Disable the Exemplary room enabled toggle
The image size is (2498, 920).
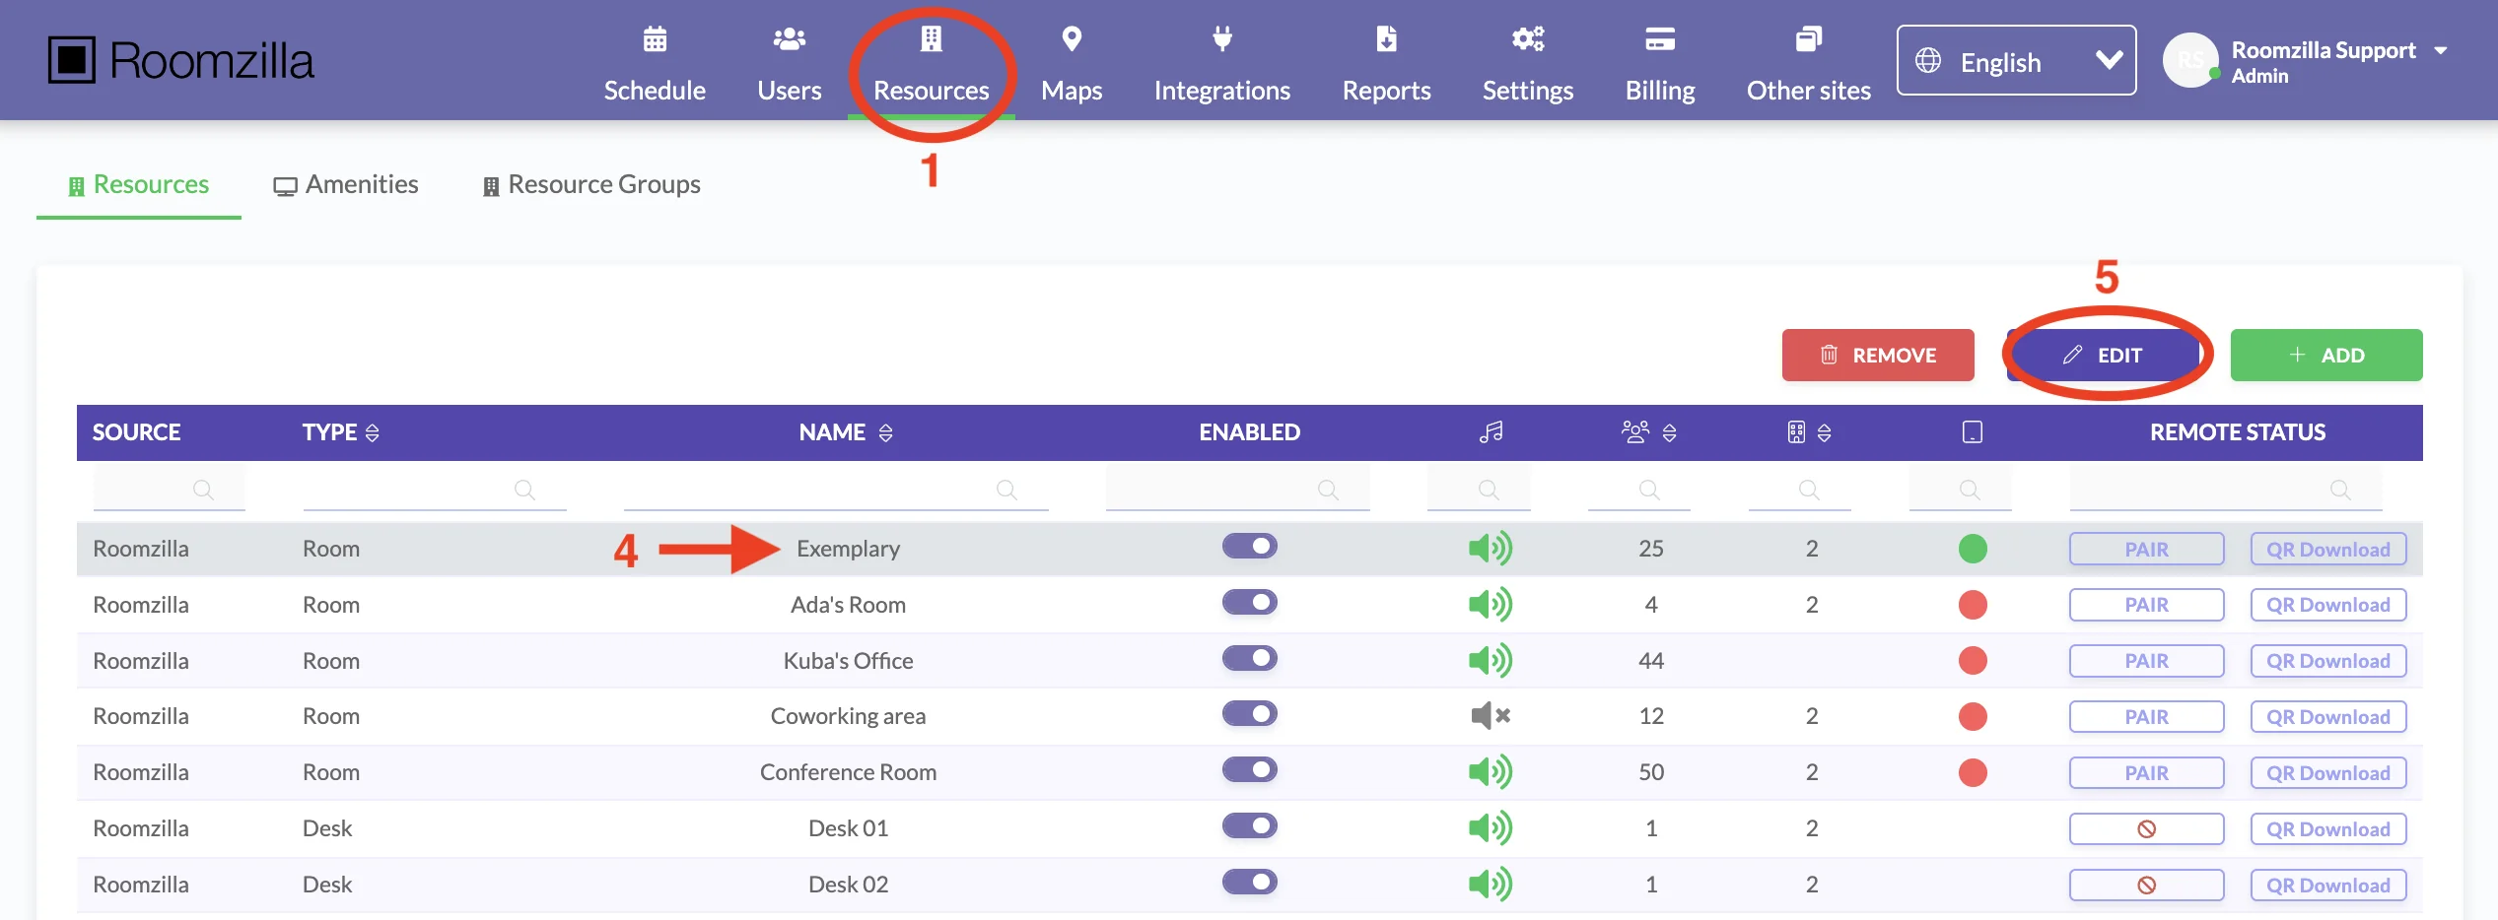click(1249, 547)
